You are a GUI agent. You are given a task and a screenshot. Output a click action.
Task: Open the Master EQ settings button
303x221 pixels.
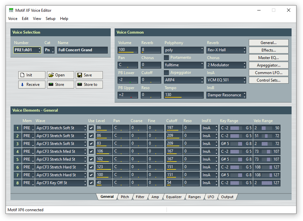(268, 58)
